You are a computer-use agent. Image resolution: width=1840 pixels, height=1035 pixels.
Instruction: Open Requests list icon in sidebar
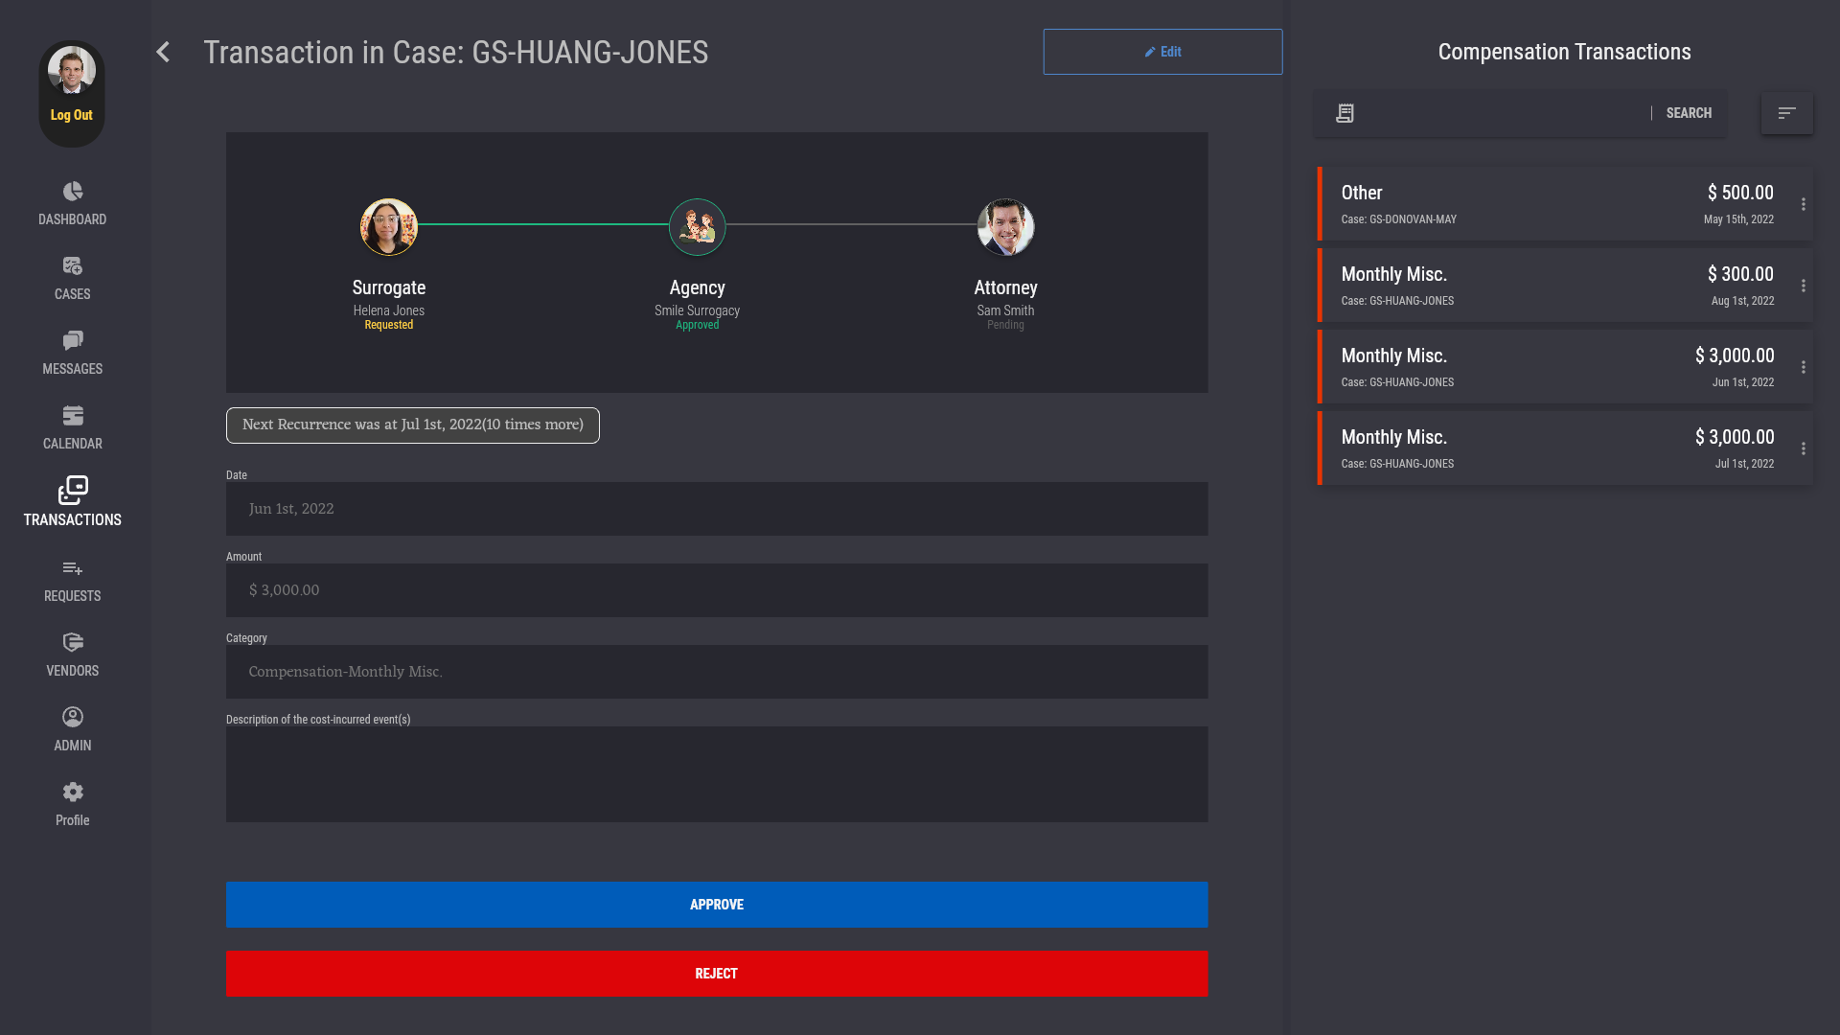pyautogui.click(x=73, y=568)
